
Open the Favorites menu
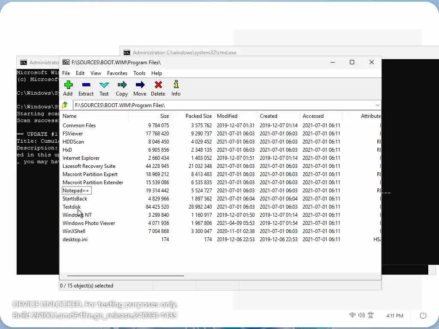pos(117,73)
